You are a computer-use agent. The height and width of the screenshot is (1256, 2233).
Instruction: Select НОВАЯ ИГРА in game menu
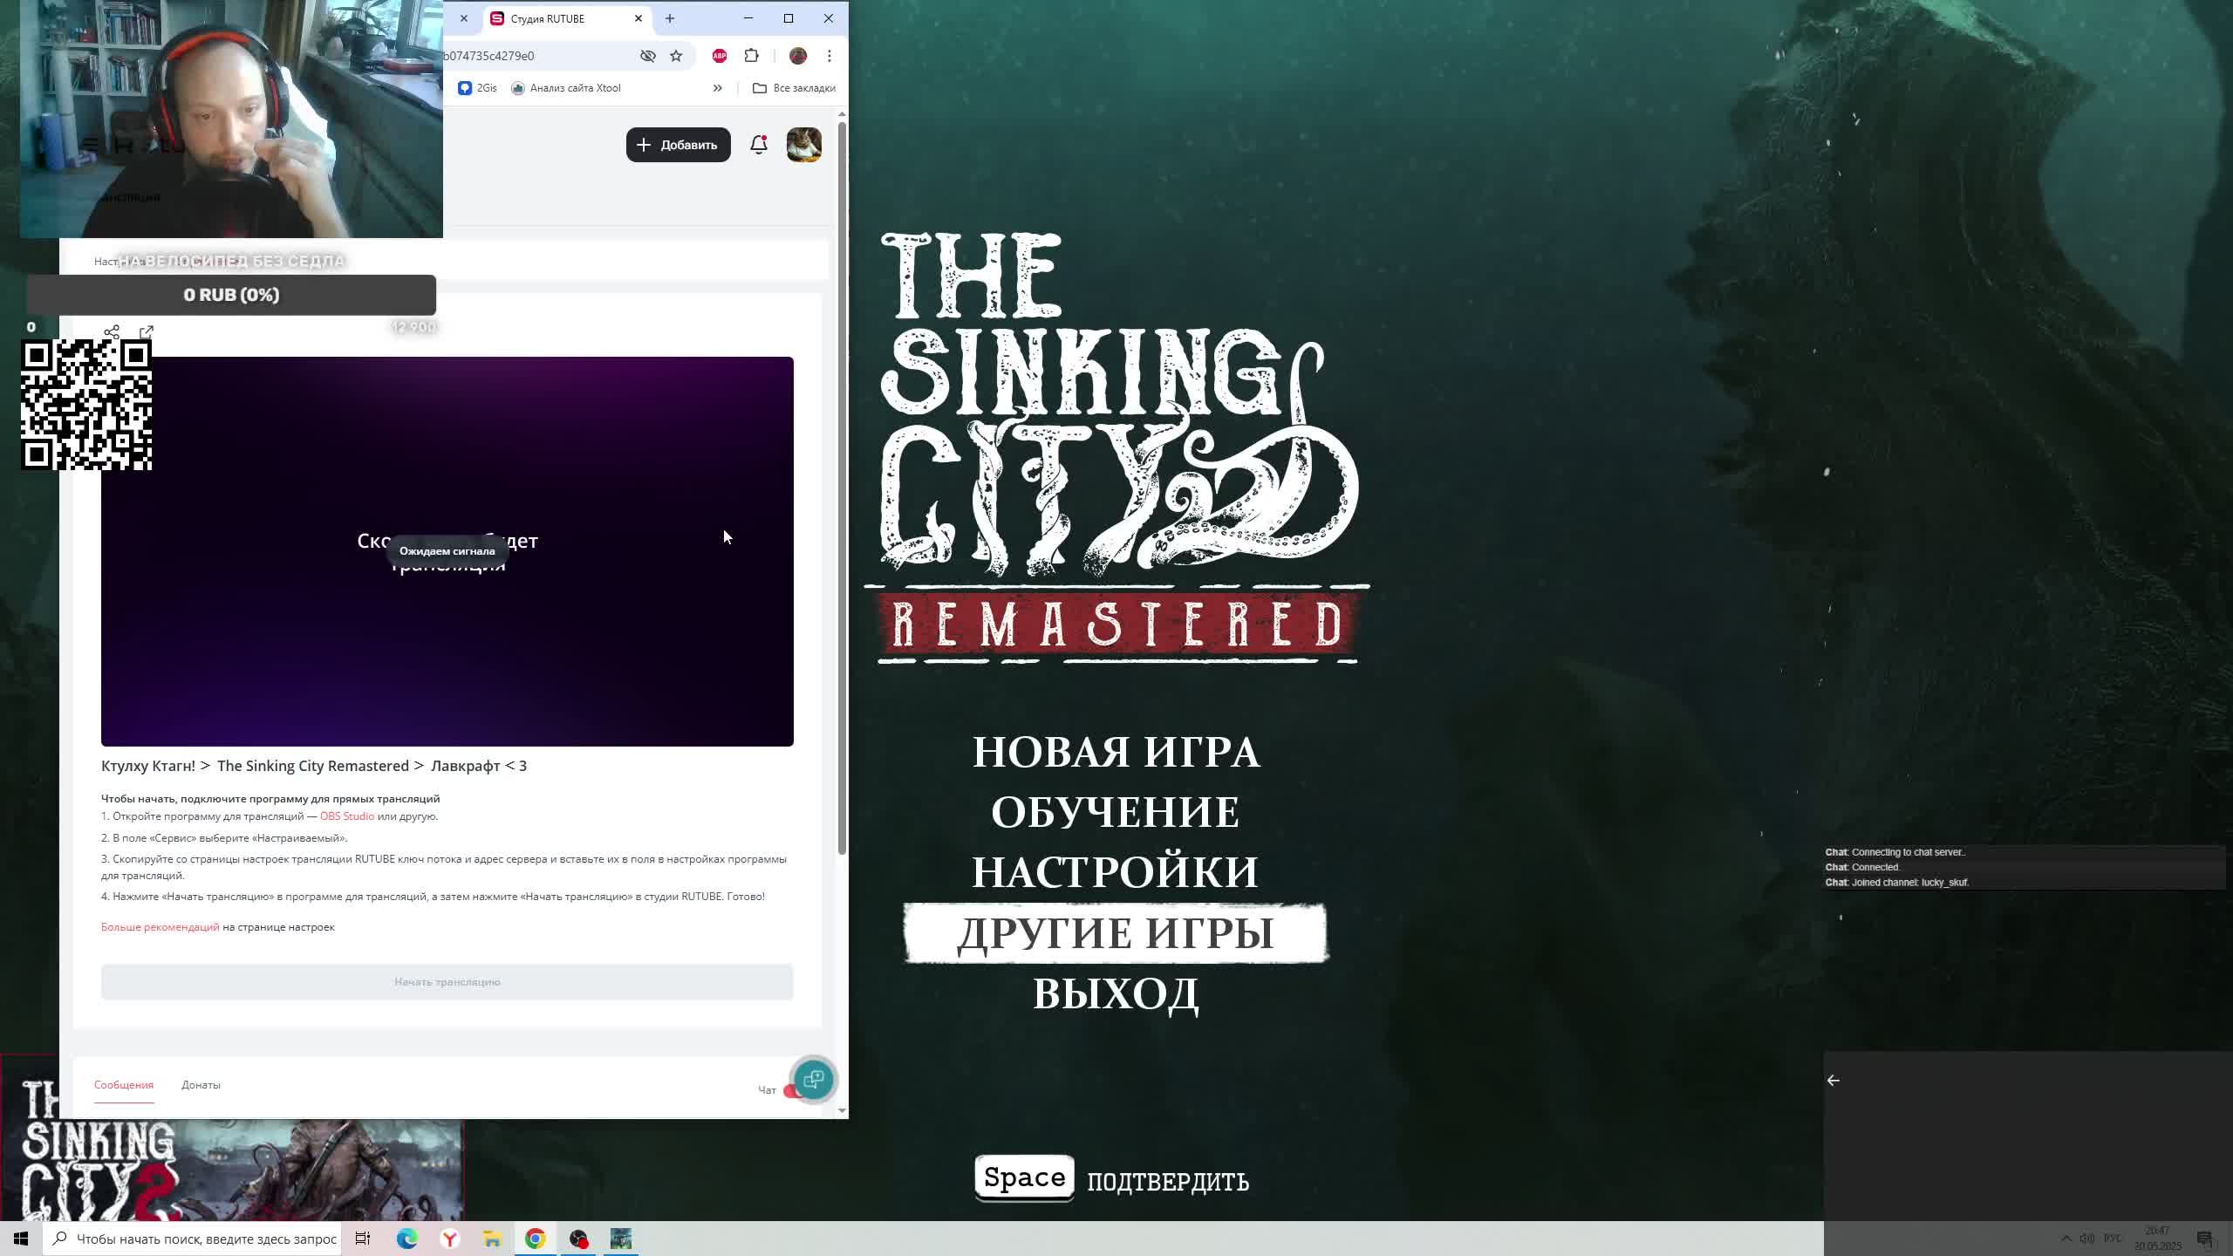click(1116, 752)
